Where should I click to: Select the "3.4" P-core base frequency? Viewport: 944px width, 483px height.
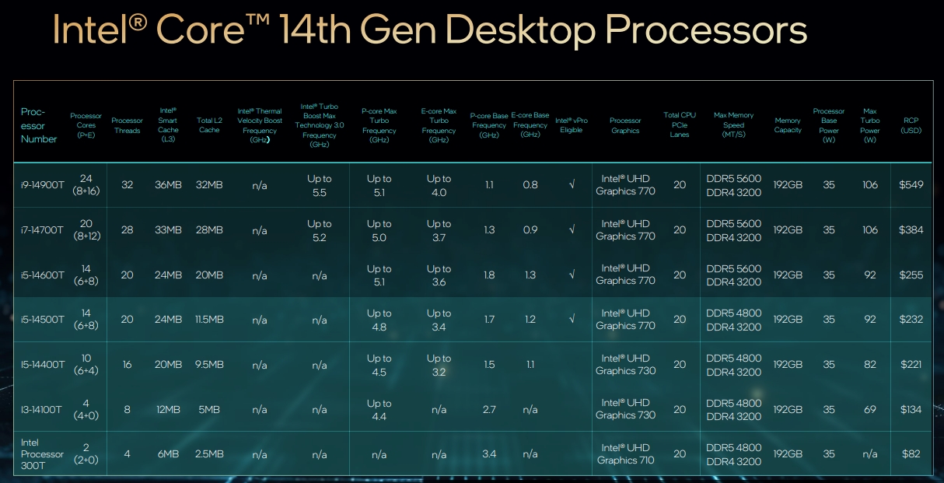point(489,454)
